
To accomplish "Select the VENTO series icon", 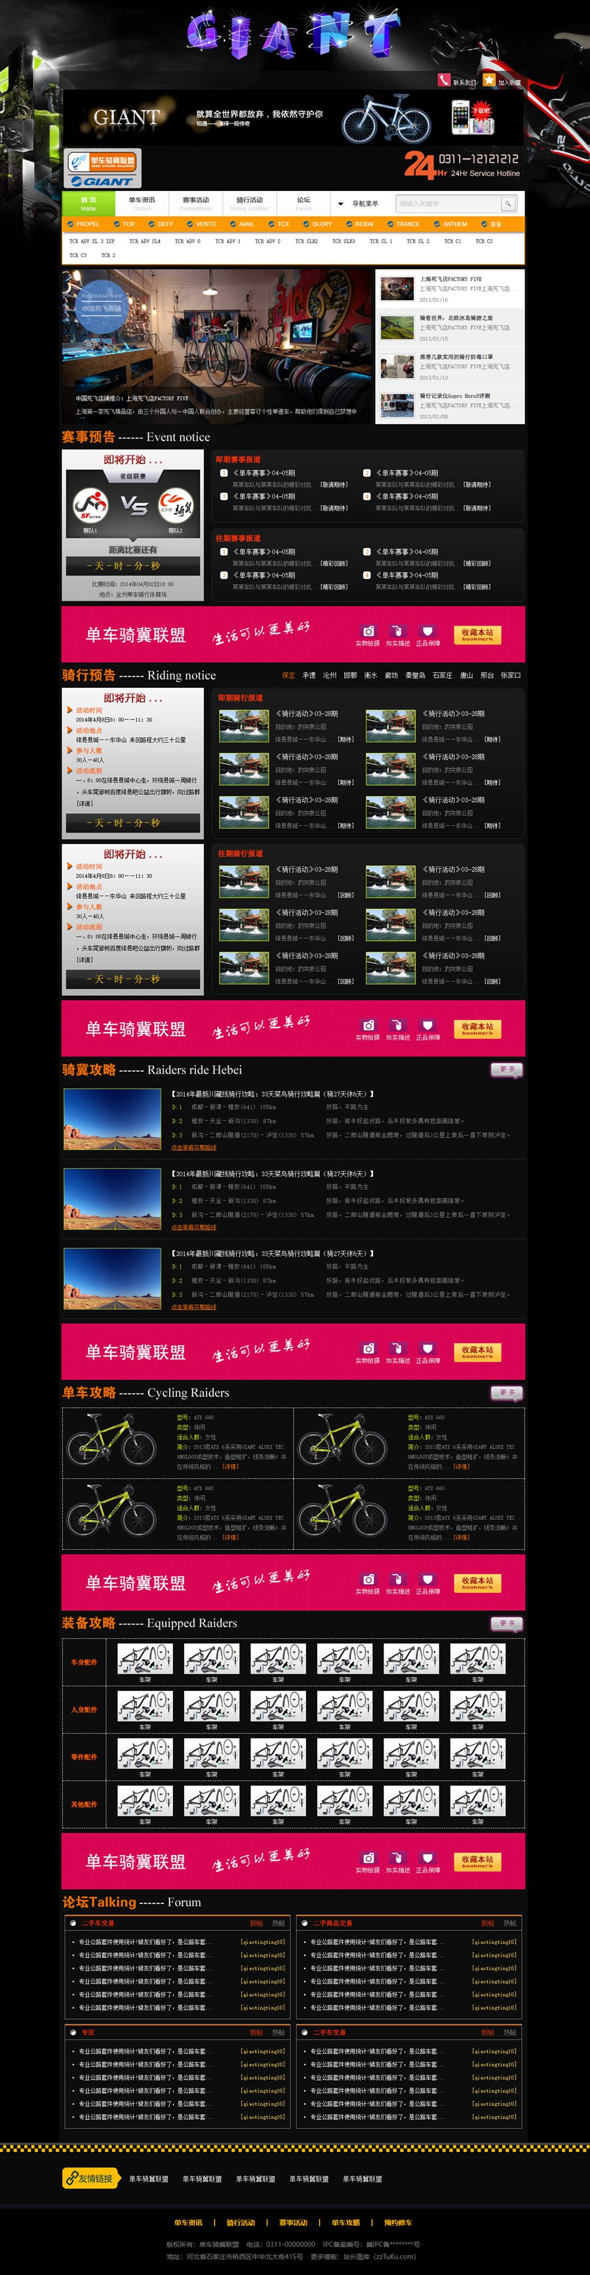I will [191, 224].
